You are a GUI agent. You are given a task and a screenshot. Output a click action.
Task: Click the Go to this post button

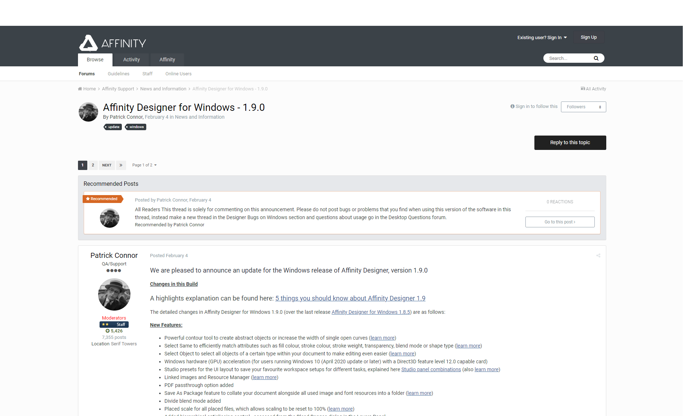pyautogui.click(x=560, y=222)
